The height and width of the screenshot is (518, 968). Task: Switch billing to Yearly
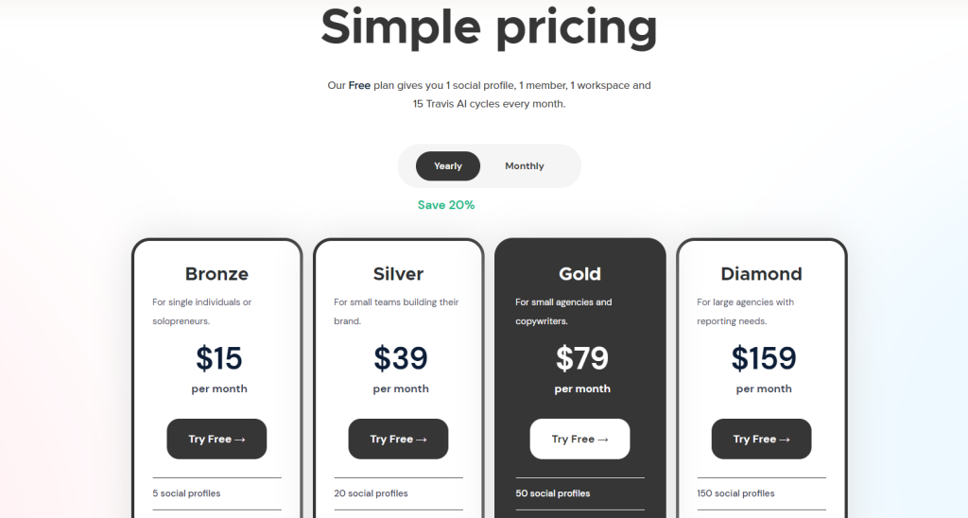448,166
